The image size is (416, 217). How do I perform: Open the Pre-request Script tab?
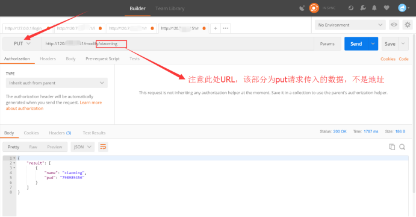(102, 58)
